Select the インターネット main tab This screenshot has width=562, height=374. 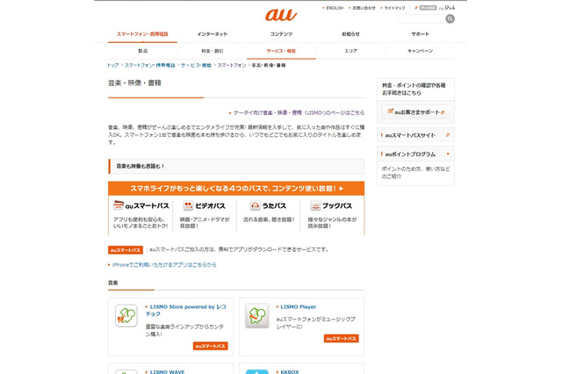[x=212, y=34]
